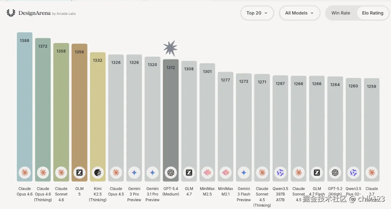Click the DesignArena home link text
Screen dimensions: 391x209
coord(34,13)
